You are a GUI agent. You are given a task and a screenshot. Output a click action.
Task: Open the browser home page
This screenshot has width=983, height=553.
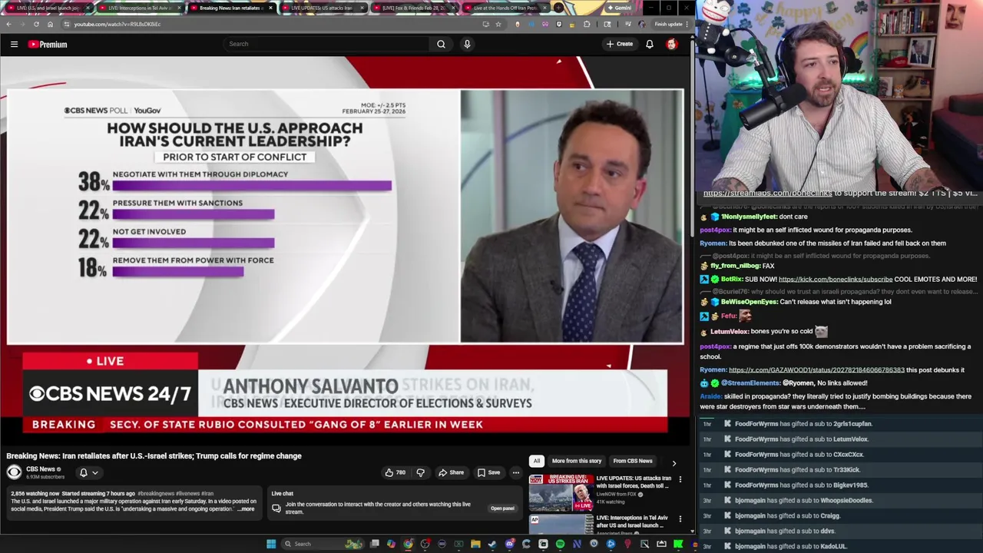click(x=50, y=24)
